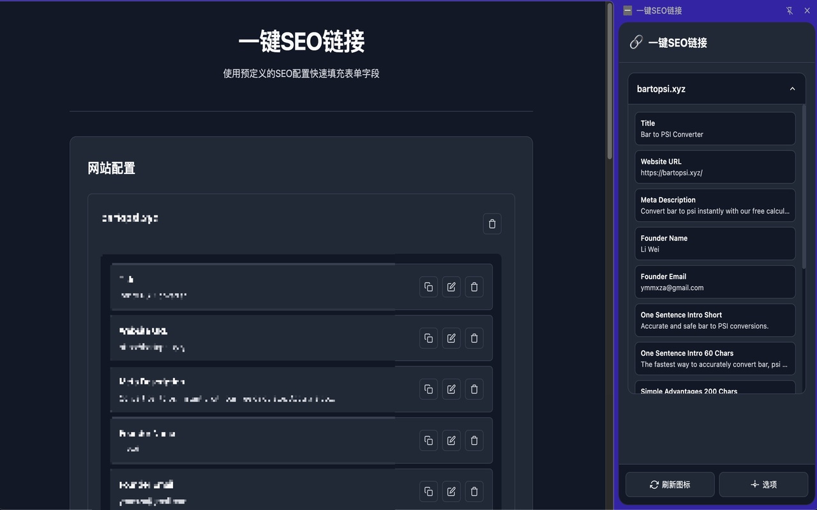Edit the Website URL row entry

(x=451, y=338)
